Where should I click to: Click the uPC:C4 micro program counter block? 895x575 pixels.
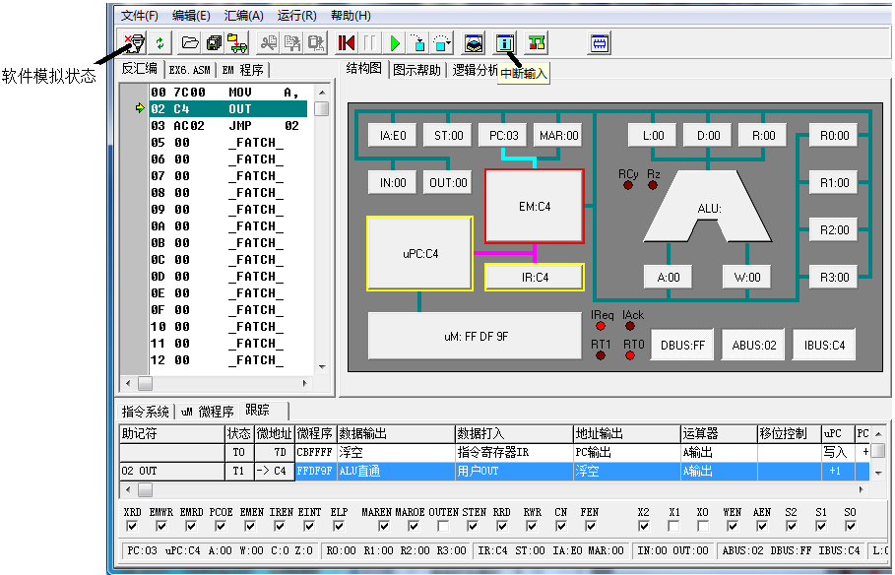click(x=420, y=253)
